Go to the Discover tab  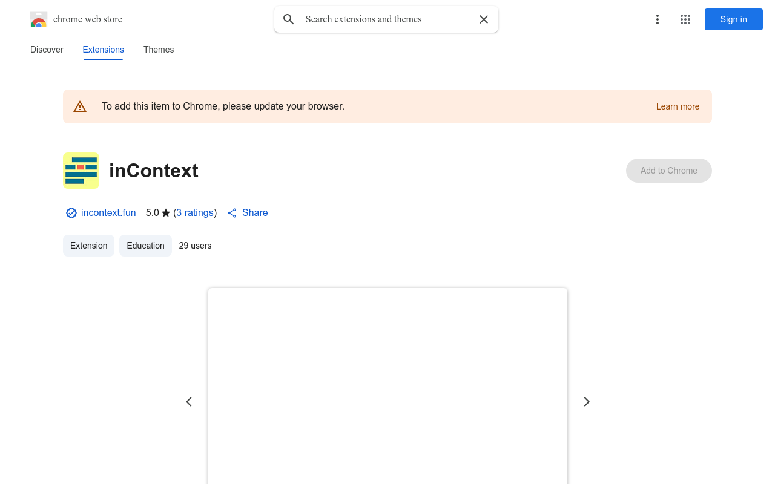tap(47, 50)
